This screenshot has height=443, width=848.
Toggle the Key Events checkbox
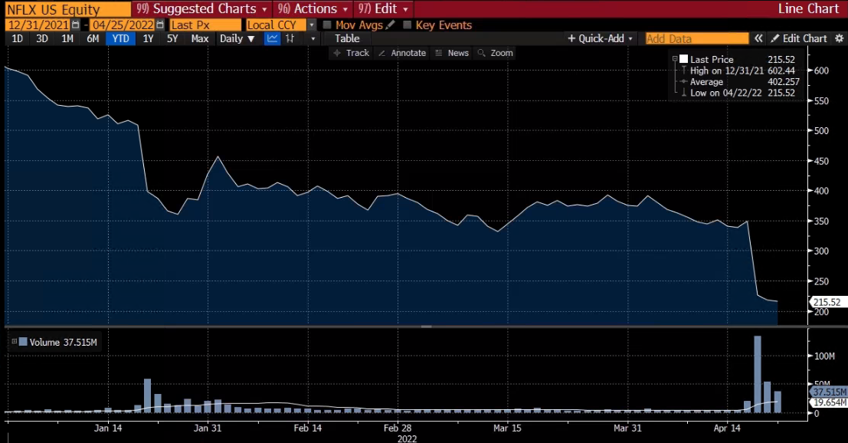(x=408, y=25)
